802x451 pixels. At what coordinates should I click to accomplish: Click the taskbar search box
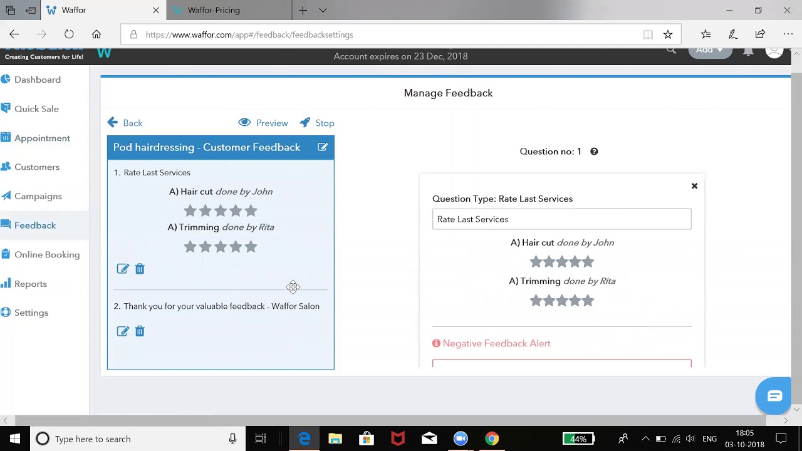coord(137,439)
